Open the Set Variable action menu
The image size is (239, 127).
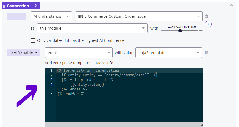click(x=24, y=53)
